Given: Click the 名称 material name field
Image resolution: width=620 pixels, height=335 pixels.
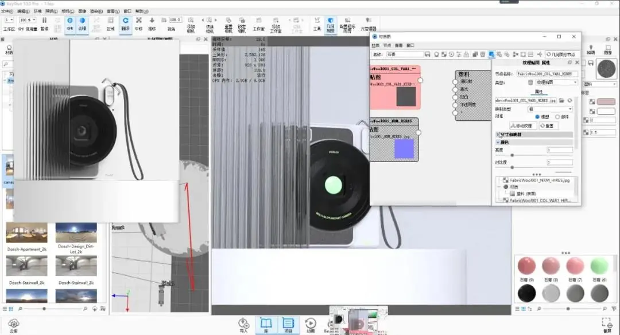Looking at the screenshot, I should coord(405,54).
